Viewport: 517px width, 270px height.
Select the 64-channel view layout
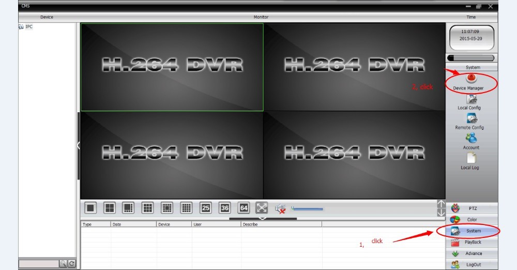click(244, 208)
